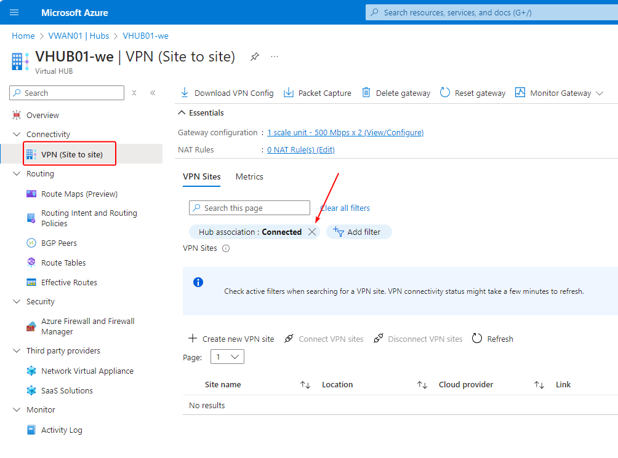
Task: Click Create new VPN site
Action: coord(231,339)
